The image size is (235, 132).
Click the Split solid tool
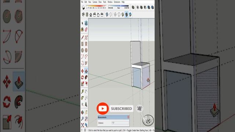coord(153,7)
